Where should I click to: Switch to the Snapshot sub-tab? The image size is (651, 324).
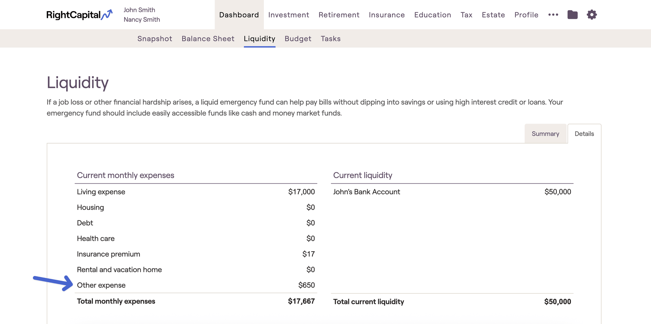pyautogui.click(x=155, y=39)
